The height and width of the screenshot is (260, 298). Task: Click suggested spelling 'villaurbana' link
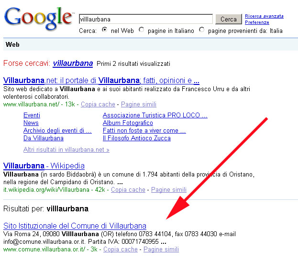coord(73,63)
